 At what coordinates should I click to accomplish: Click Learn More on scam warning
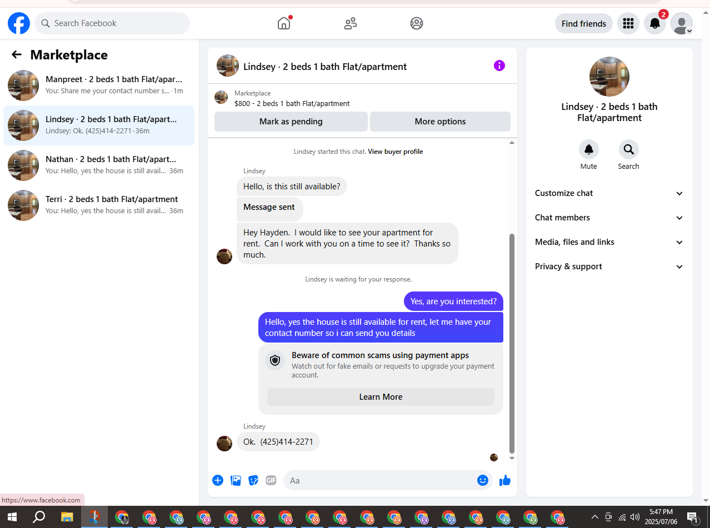[381, 397]
